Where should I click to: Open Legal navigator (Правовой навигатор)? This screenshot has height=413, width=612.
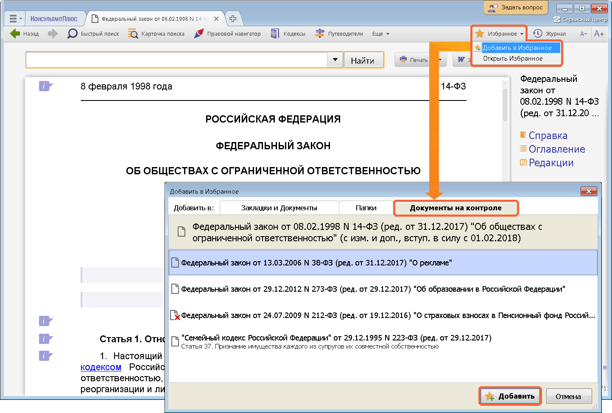click(x=227, y=33)
